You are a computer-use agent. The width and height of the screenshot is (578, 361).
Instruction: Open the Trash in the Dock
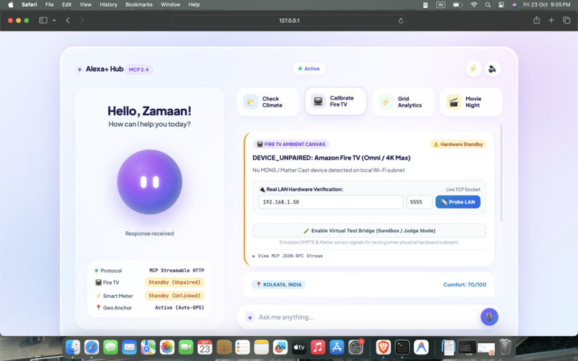coord(505,347)
